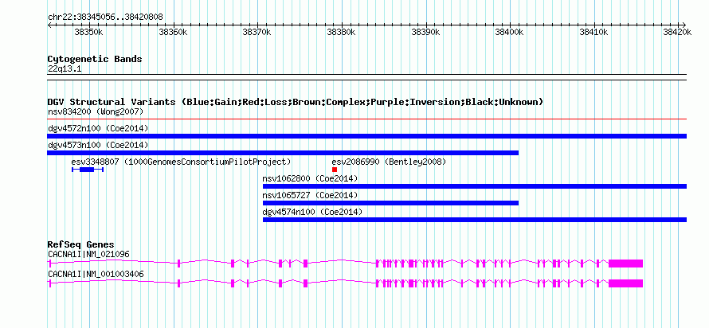Click the CACNA1I|NM_001003406 gene label
Image resolution: width=709 pixels, height=328 pixels.
[96, 274]
